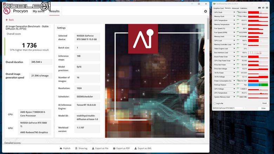Open Power Consumption (%) sensor dropdown
The height and width of the screenshot is (154, 274).
coord(234,81)
